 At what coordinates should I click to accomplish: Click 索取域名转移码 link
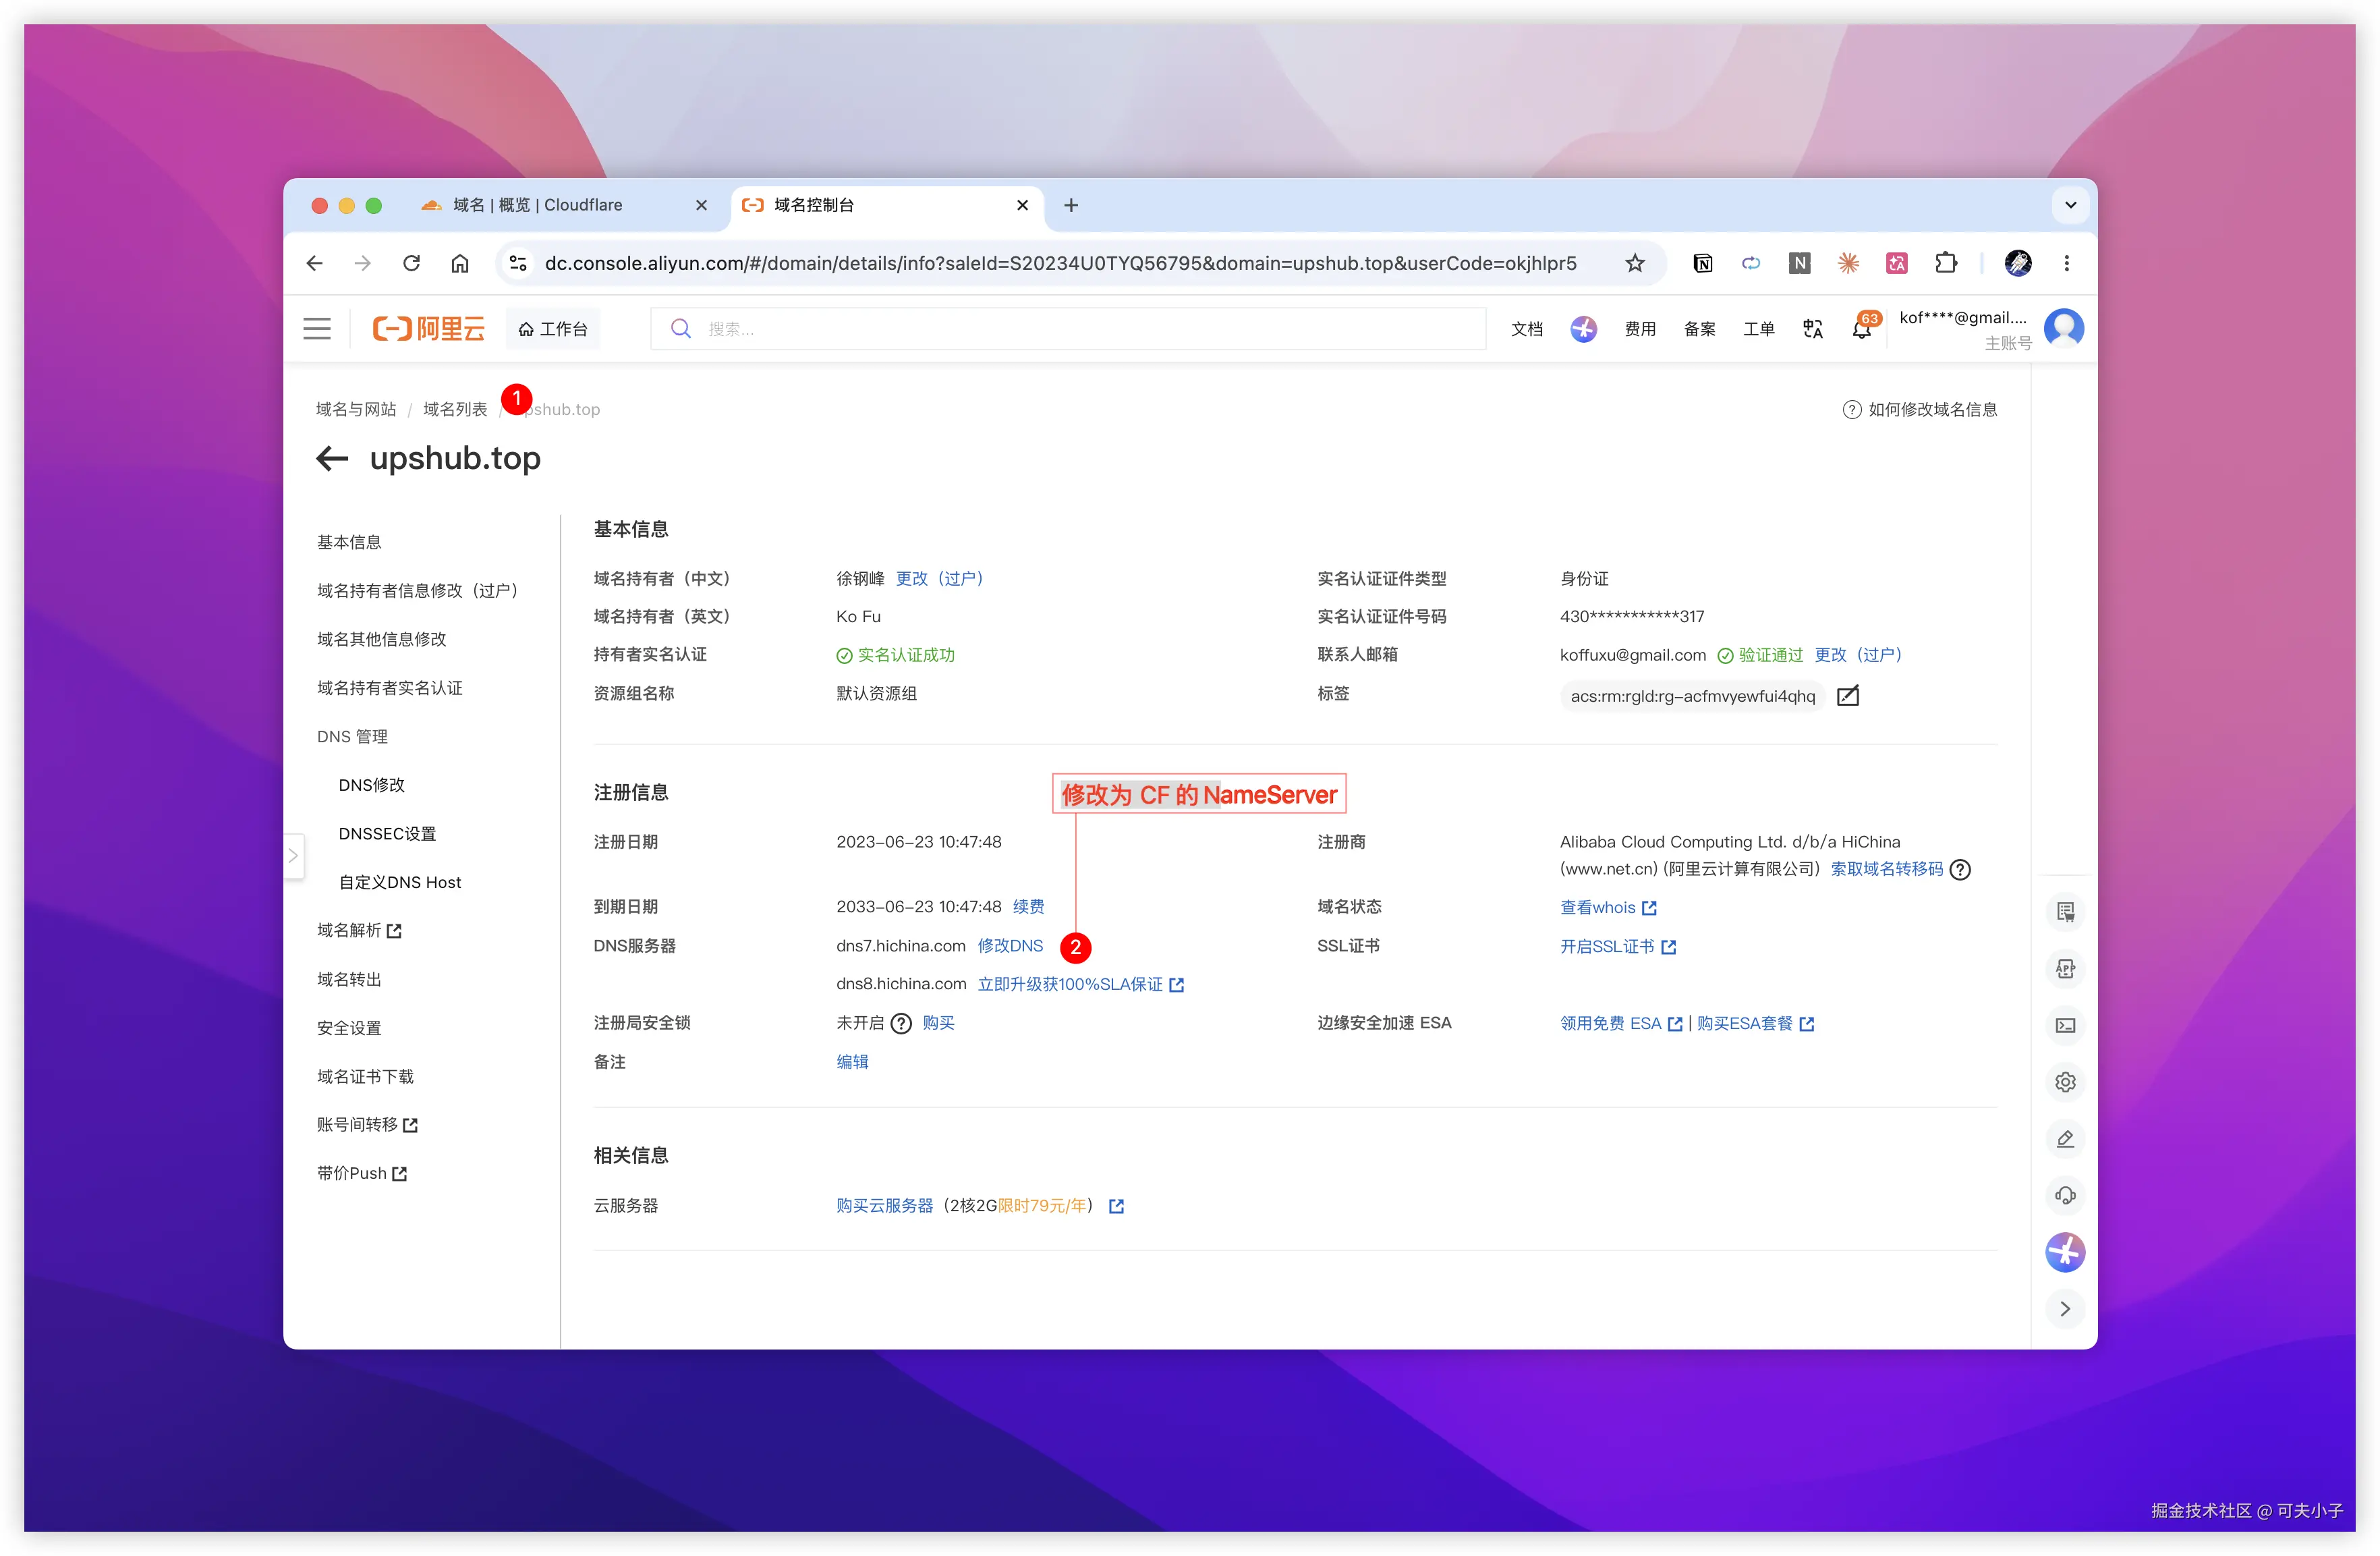pyautogui.click(x=1886, y=869)
